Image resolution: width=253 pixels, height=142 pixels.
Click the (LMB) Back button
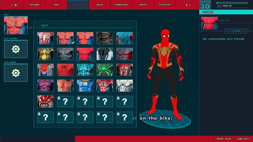coord(243,139)
